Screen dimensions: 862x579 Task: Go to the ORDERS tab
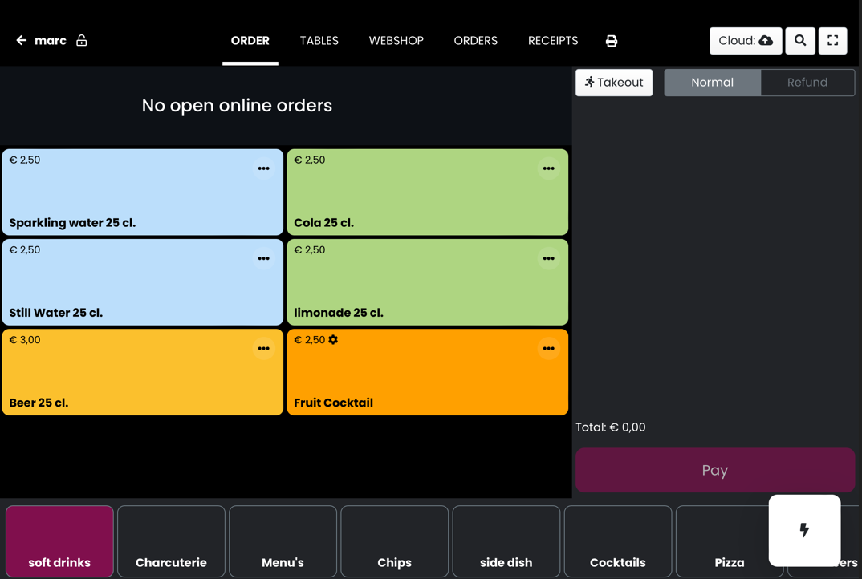tap(475, 41)
